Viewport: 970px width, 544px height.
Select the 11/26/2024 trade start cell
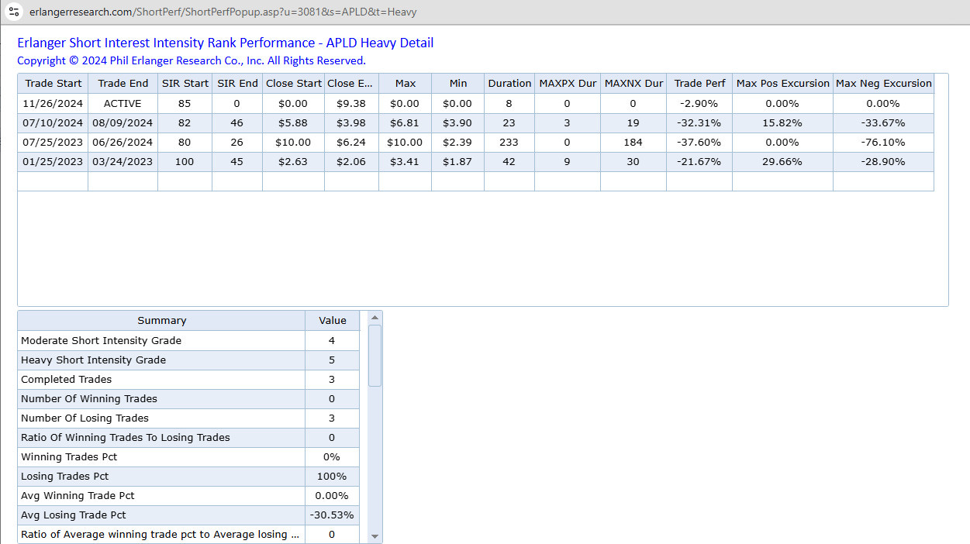click(53, 104)
